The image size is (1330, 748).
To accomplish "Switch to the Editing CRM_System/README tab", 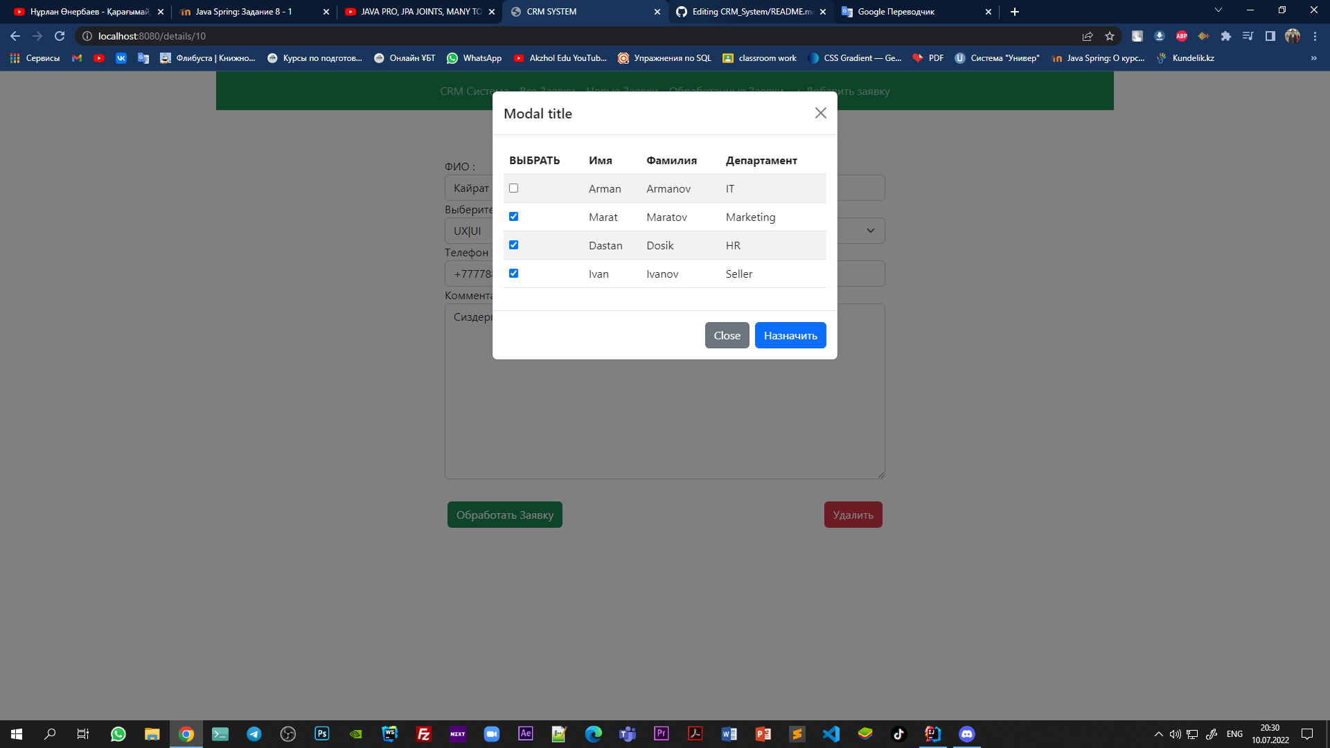I will point(751,12).
